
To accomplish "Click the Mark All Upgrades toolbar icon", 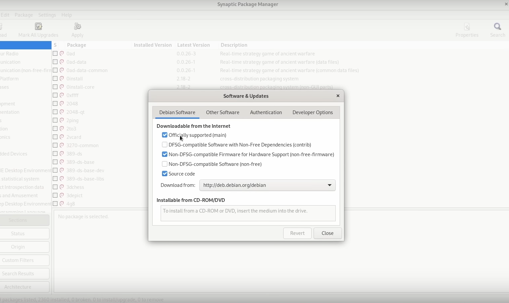I will click(39, 26).
